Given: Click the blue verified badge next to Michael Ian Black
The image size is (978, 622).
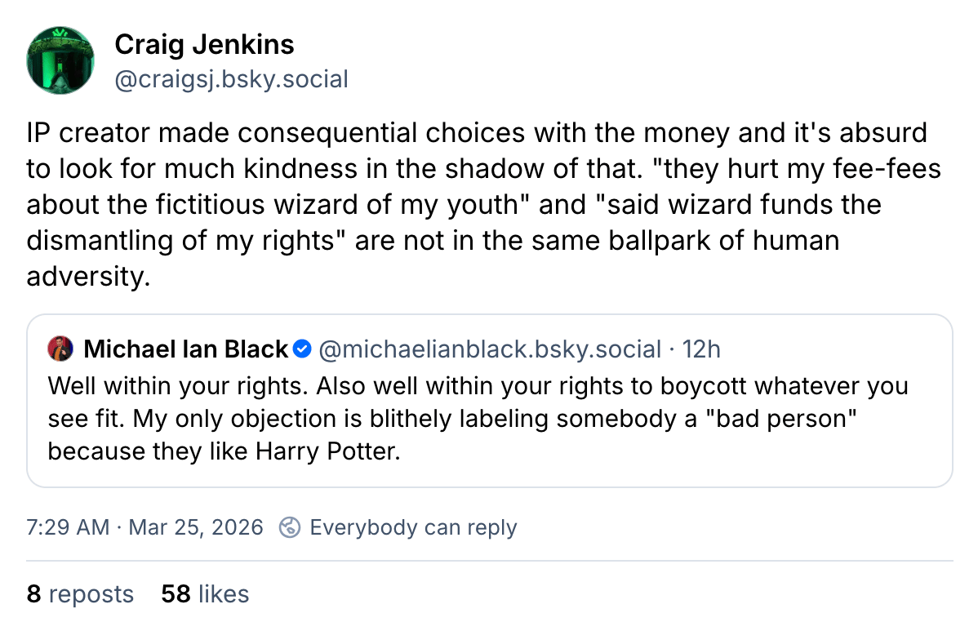Looking at the screenshot, I should (x=301, y=349).
